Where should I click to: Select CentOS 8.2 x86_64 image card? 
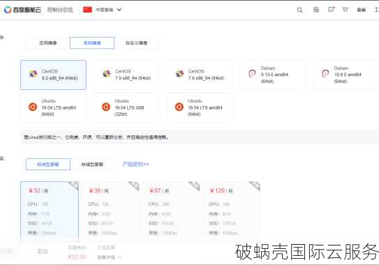click(54, 75)
